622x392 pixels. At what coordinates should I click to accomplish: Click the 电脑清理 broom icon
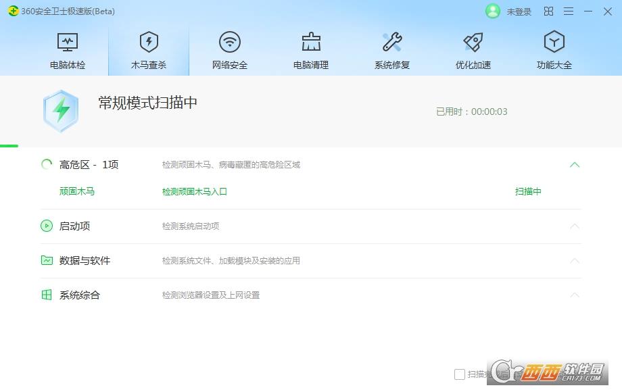311,42
